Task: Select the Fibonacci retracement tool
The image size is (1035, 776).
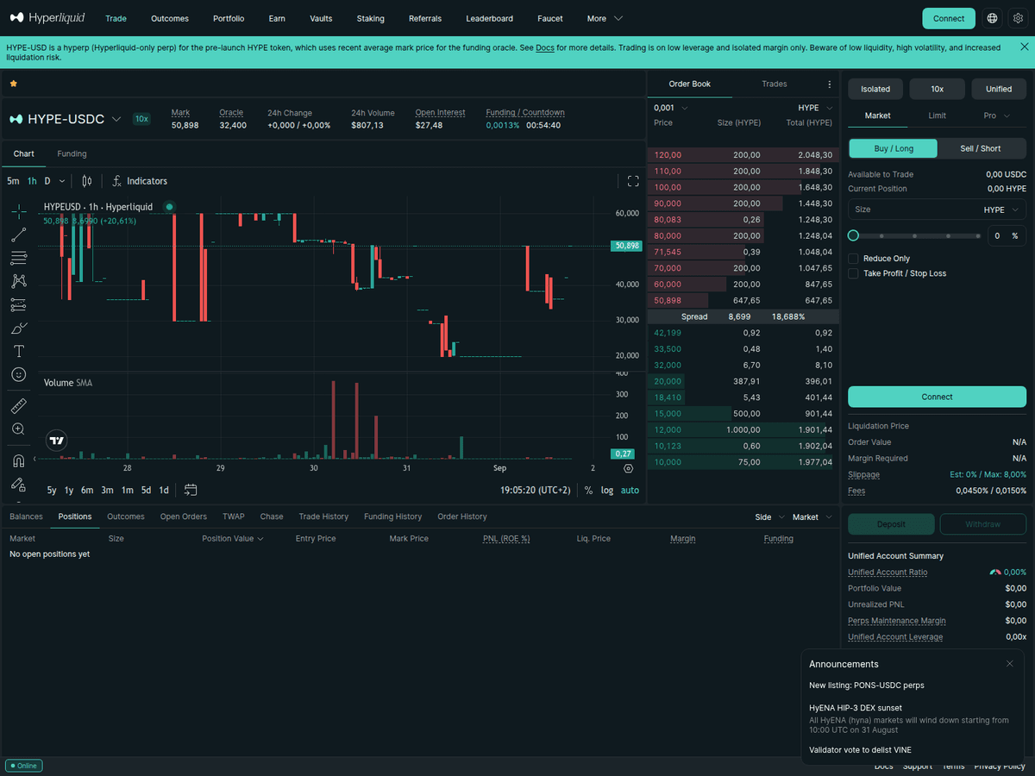Action: [18, 258]
